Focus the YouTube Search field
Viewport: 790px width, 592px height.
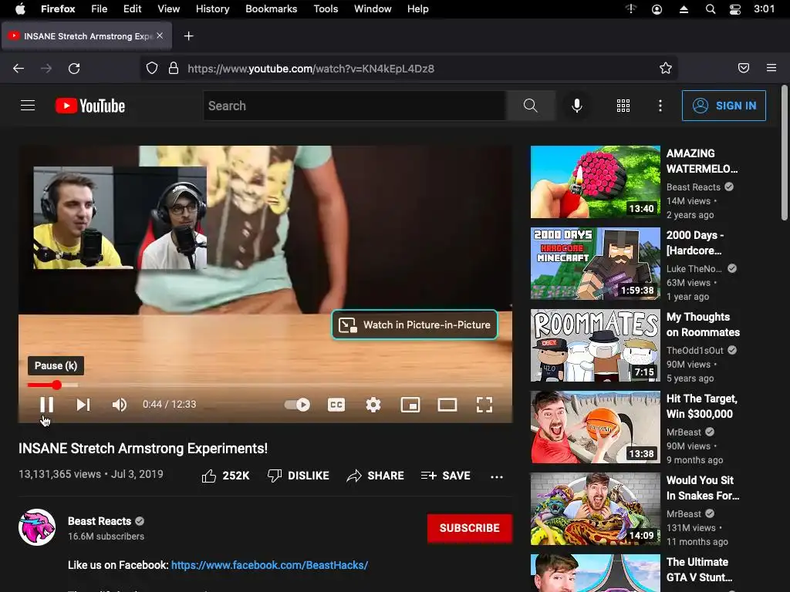pos(355,106)
